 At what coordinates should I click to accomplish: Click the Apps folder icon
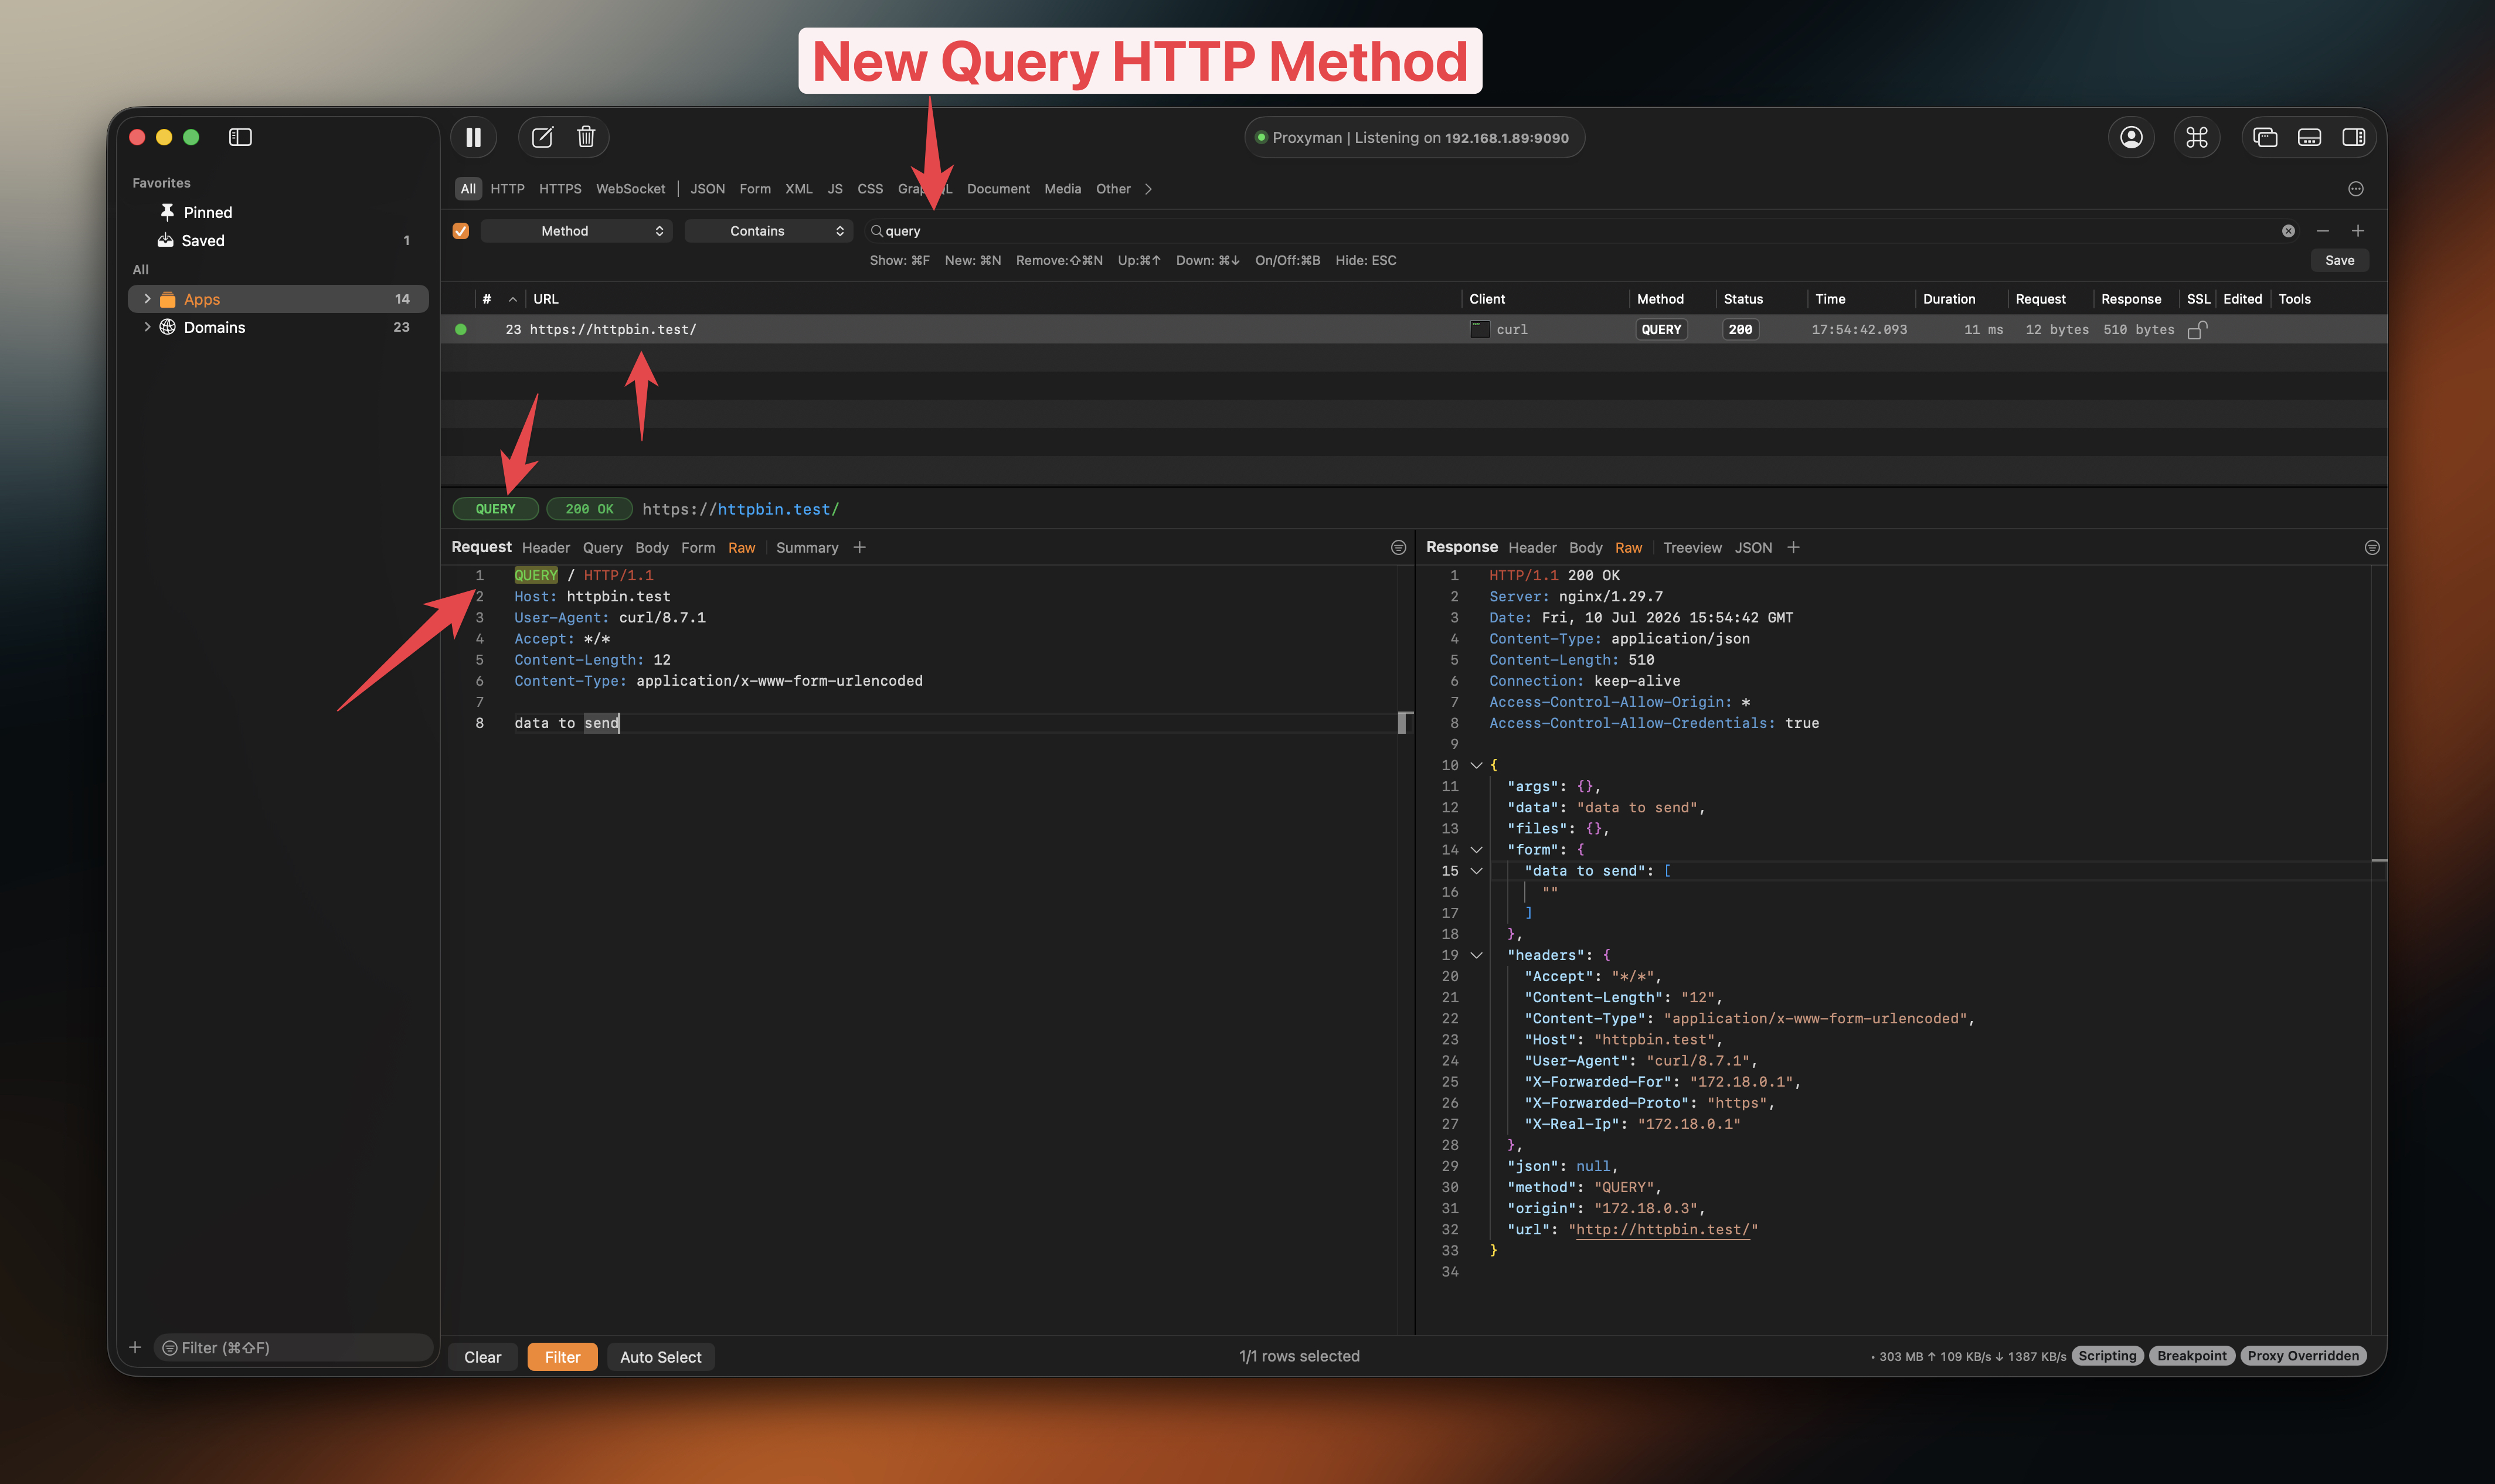coord(167,299)
